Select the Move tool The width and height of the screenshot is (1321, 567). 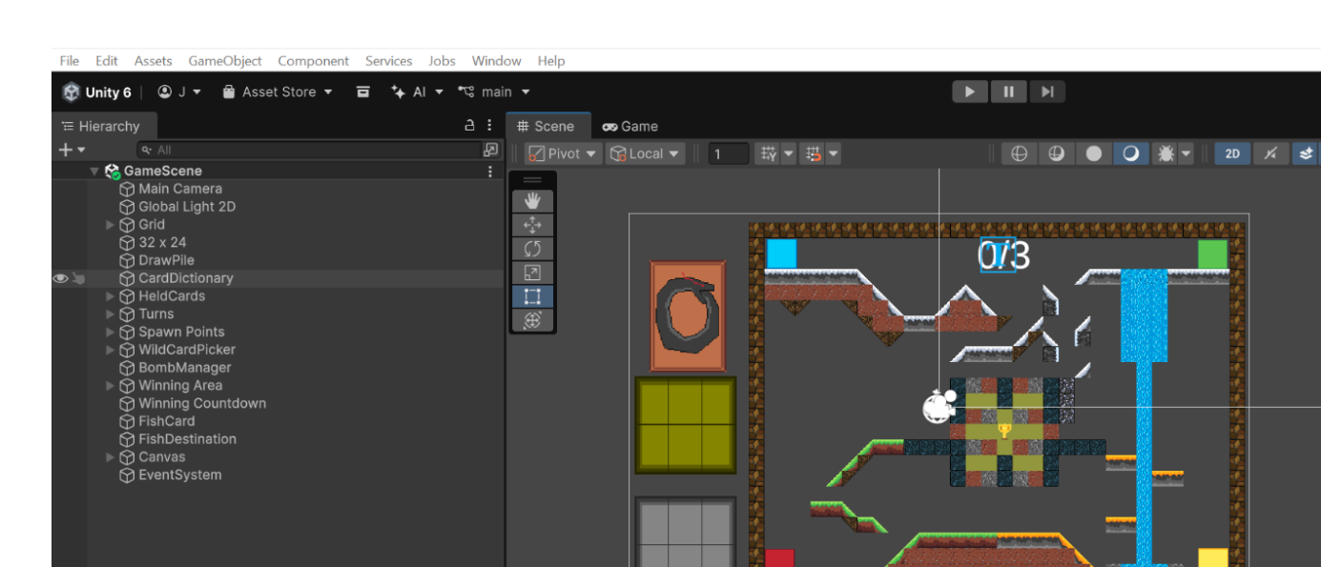click(x=532, y=225)
